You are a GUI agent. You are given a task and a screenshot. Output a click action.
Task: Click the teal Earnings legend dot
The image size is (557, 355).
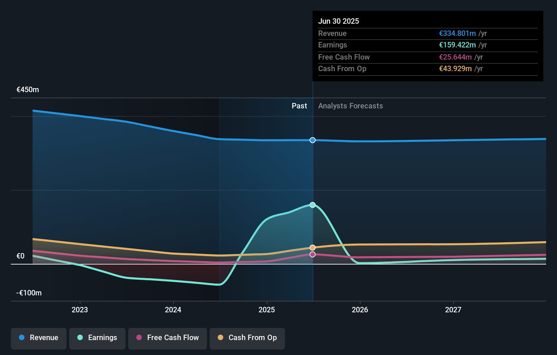pyautogui.click(x=80, y=337)
